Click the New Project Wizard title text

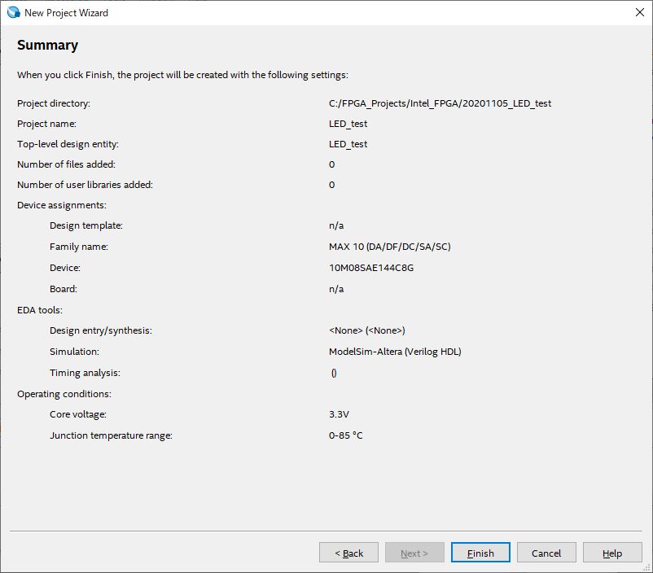coord(66,12)
